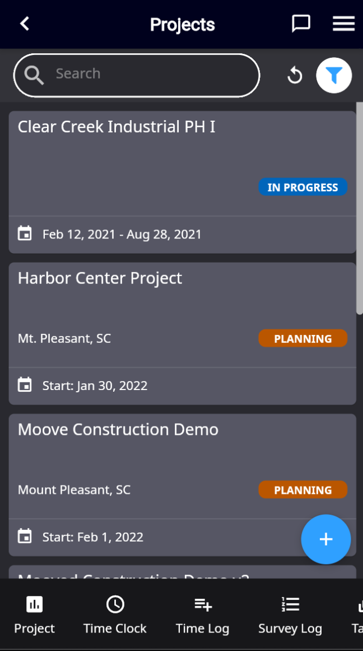This screenshot has width=363, height=651.
Task: Open the Harbor Center Project card
Action: 182,333
